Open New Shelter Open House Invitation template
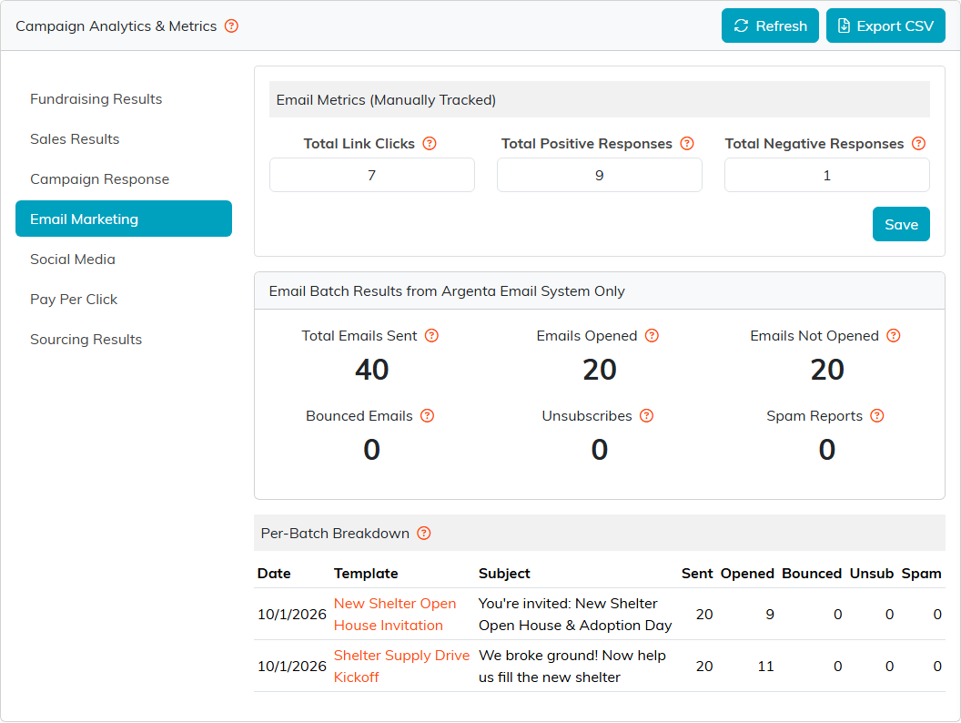 395,615
